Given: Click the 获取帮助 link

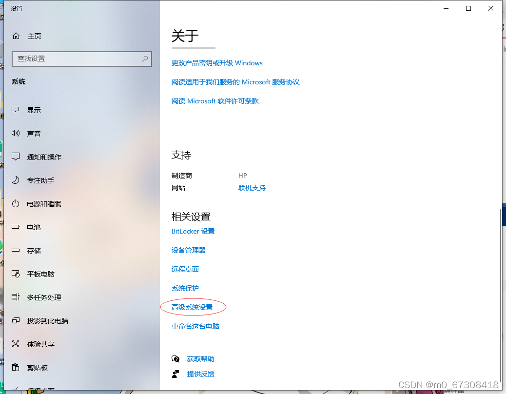Looking at the screenshot, I should 200,359.
